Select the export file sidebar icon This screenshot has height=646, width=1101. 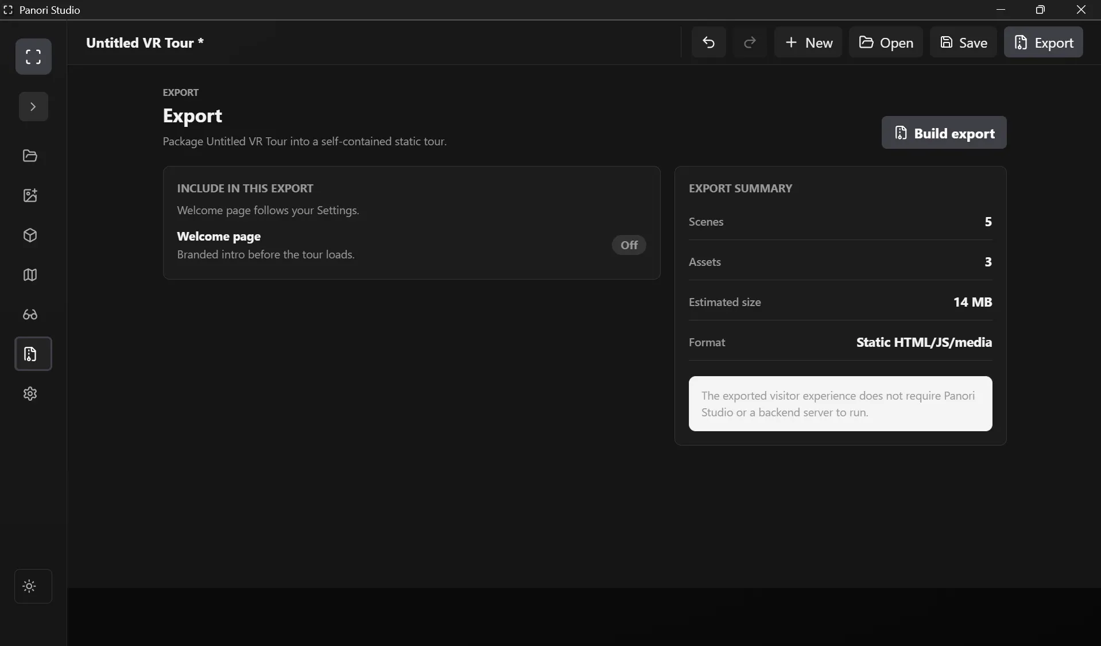coord(33,354)
